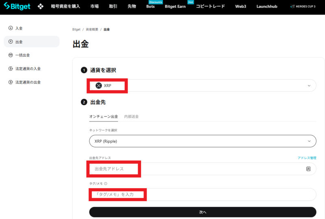The height and width of the screenshot is (219, 325).
Task: Open the address book icon in address field
Action: point(308,169)
